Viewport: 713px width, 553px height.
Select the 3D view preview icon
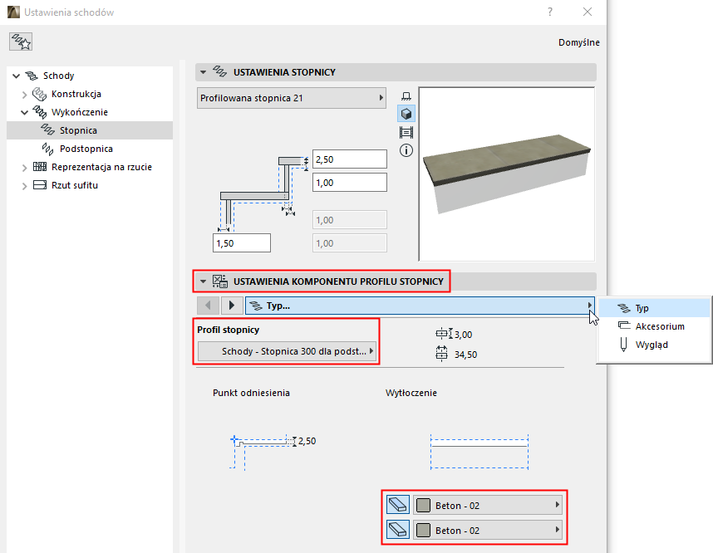pyautogui.click(x=406, y=114)
